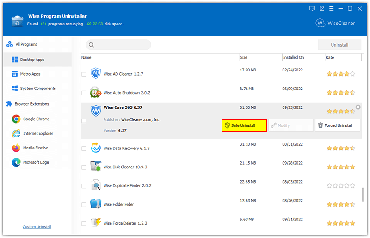Show Internet Explorer extensions
This screenshot has height=238, width=370.
pos(37,133)
